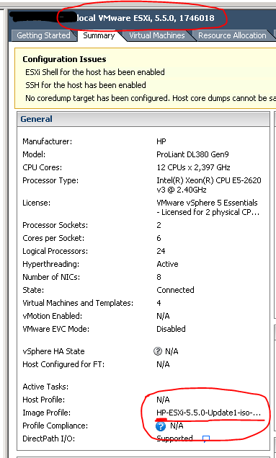This screenshot has height=458, width=276.
Task: Click the host title VMware ESXi 5.5.0
Action: click(145, 18)
